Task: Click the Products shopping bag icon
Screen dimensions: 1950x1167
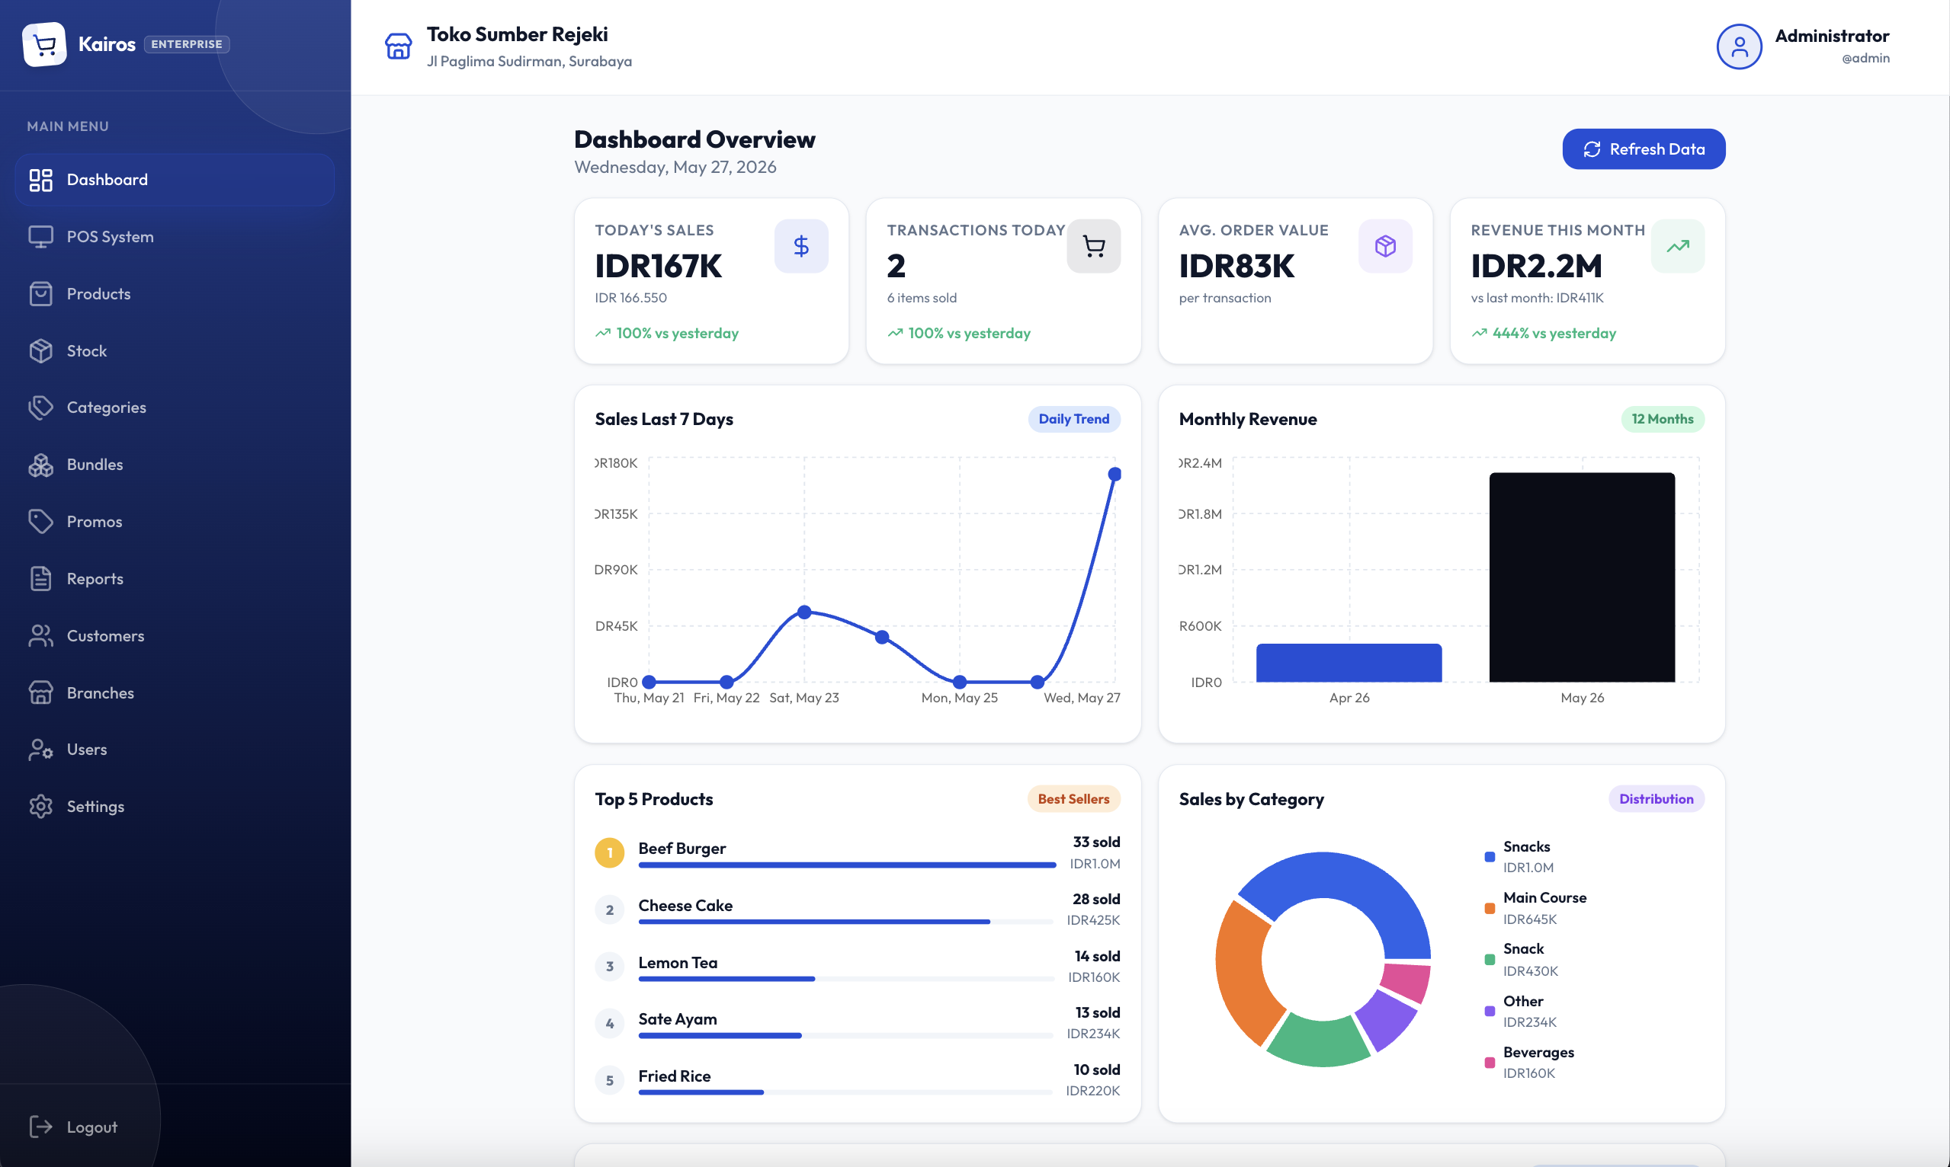Action: tap(41, 294)
